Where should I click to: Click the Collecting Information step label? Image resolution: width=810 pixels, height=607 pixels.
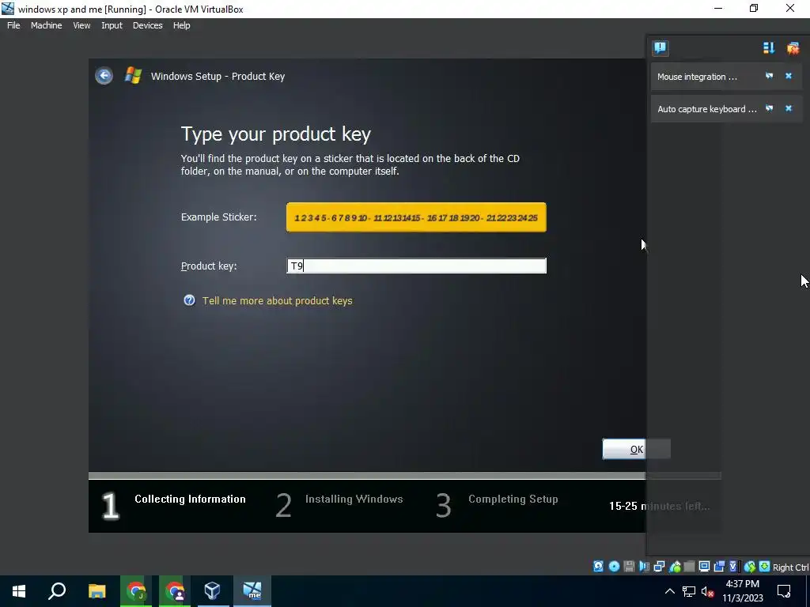(x=190, y=500)
